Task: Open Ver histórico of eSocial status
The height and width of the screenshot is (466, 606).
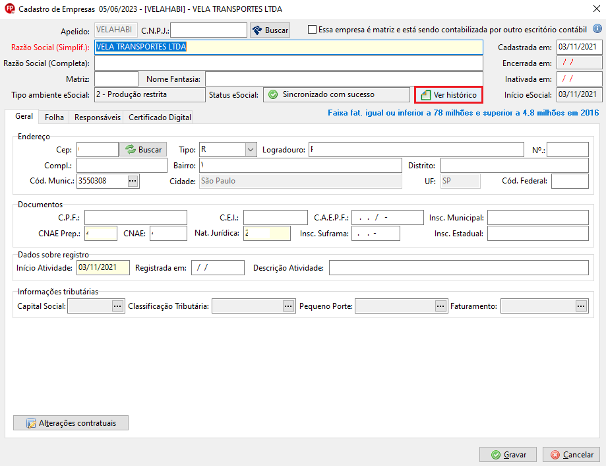Action: [448, 95]
